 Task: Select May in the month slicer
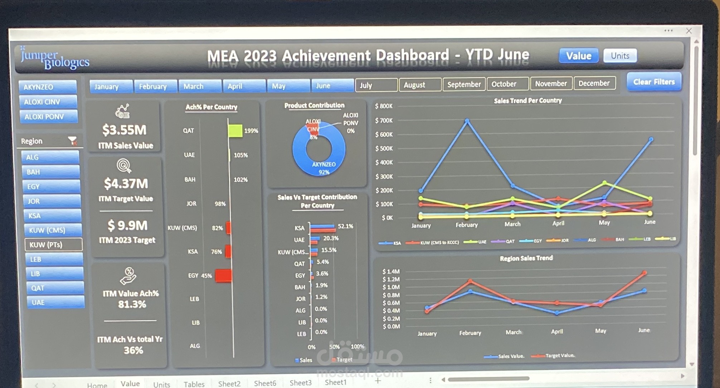pos(288,86)
